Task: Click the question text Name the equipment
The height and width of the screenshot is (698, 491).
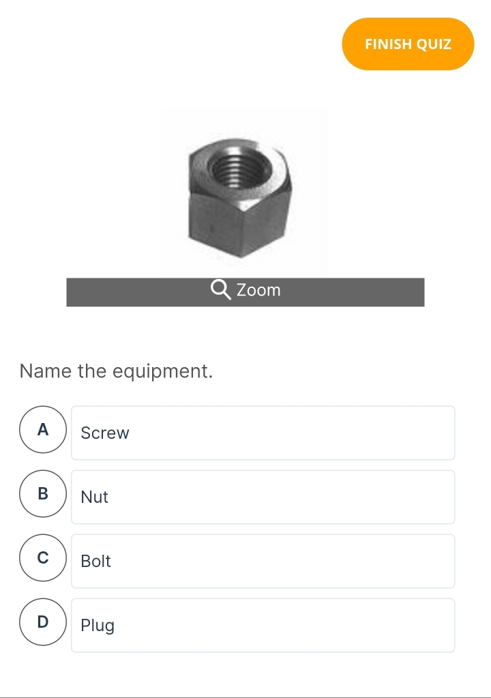Action: tap(116, 371)
